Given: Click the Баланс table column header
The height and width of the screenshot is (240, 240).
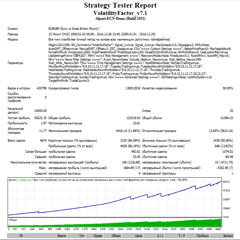Looking at the screenshot, I should coord(222,236).
